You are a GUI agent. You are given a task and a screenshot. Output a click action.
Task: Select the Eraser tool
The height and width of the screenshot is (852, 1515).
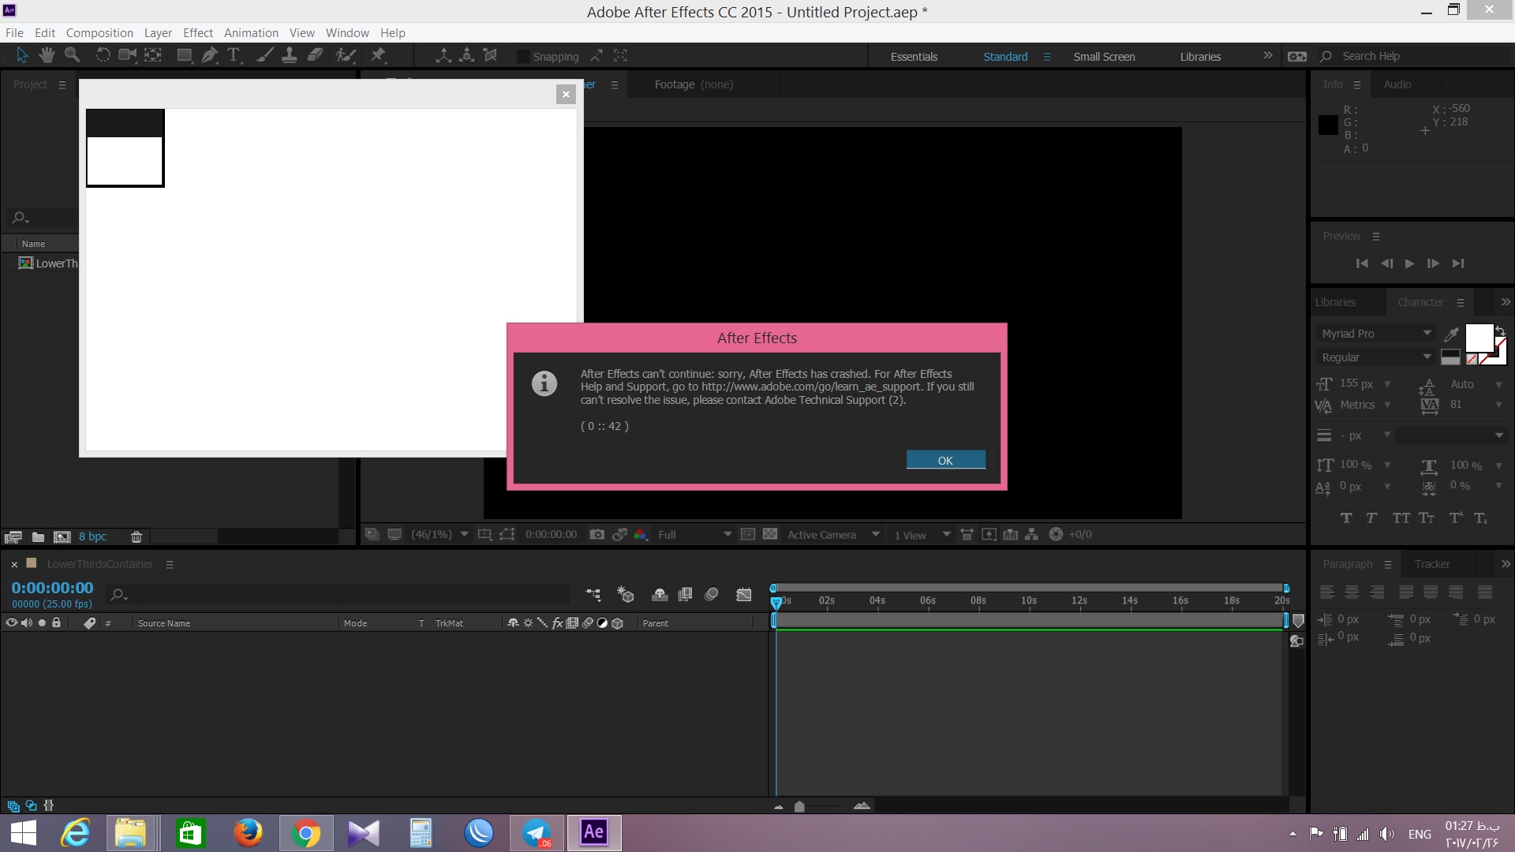(x=315, y=55)
